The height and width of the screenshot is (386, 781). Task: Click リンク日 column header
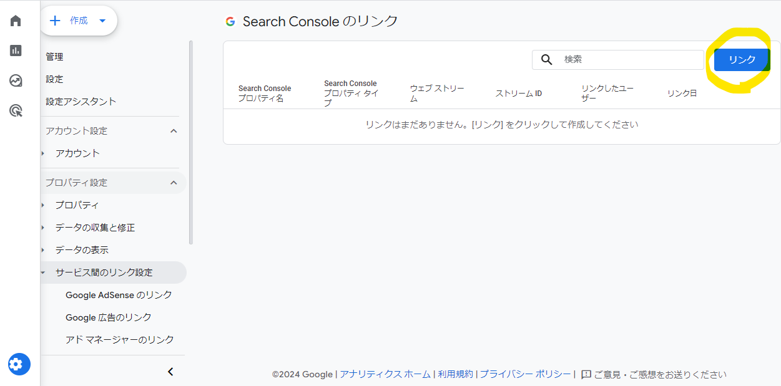pyautogui.click(x=682, y=94)
